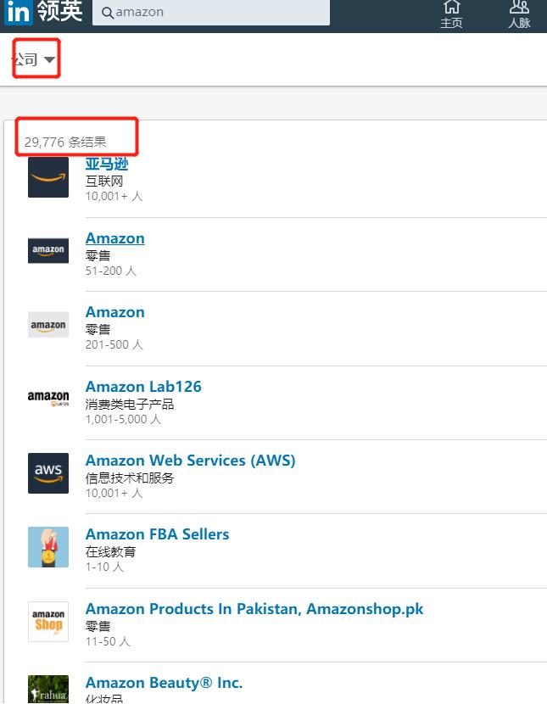The height and width of the screenshot is (704, 547).
Task: Open the Amazon Lab126 link
Action: click(x=143, y=387)
